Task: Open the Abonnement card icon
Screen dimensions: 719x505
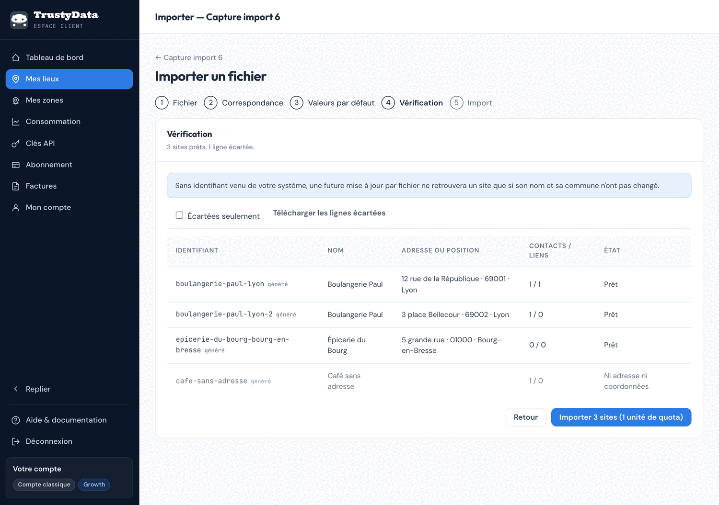Action: coord(16,165)
